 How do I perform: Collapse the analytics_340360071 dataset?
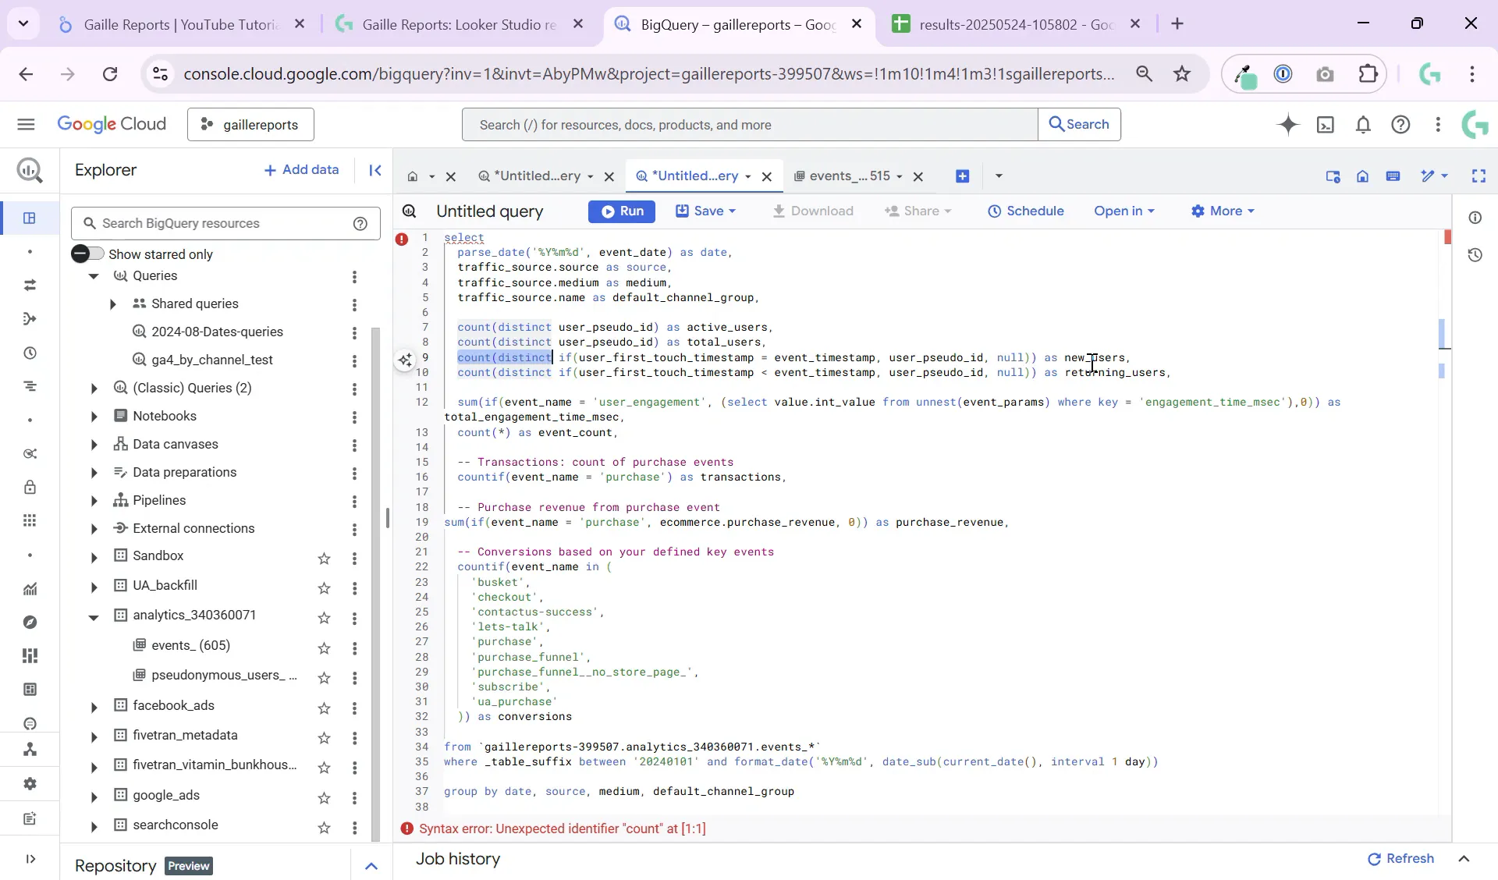click(94, 616)
